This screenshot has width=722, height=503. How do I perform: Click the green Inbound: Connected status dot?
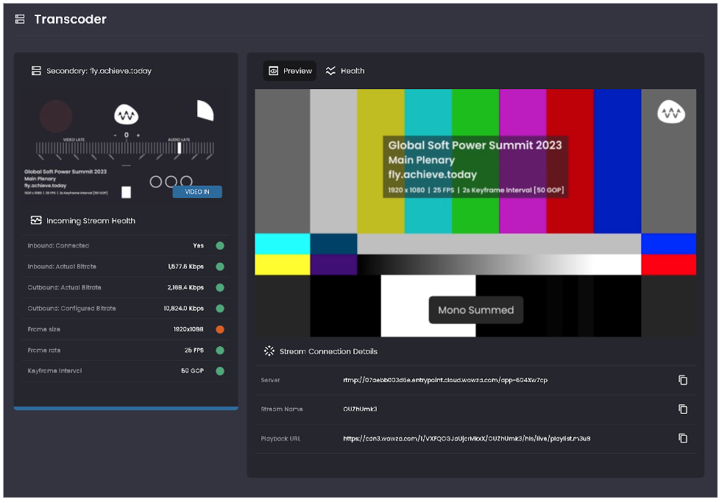(219, 246)
